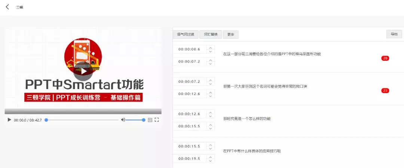Decrease end time 00:00:15.5 of 那她究竟 line
This screenshot has height=168, width=404.
tap(211, 128)
